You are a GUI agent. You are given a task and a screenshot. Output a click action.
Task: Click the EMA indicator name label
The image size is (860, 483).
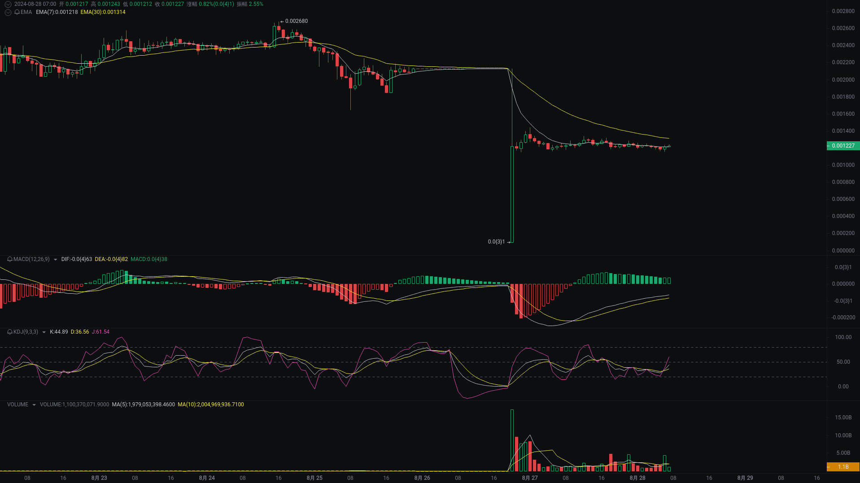tap(26, 12)
